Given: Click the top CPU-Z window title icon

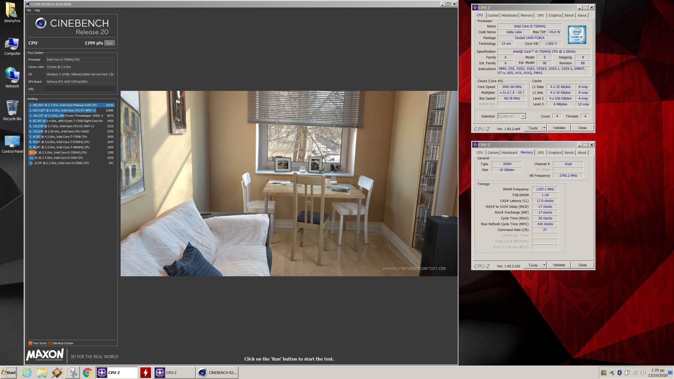Looking at the screenshot, I should 475,7.
